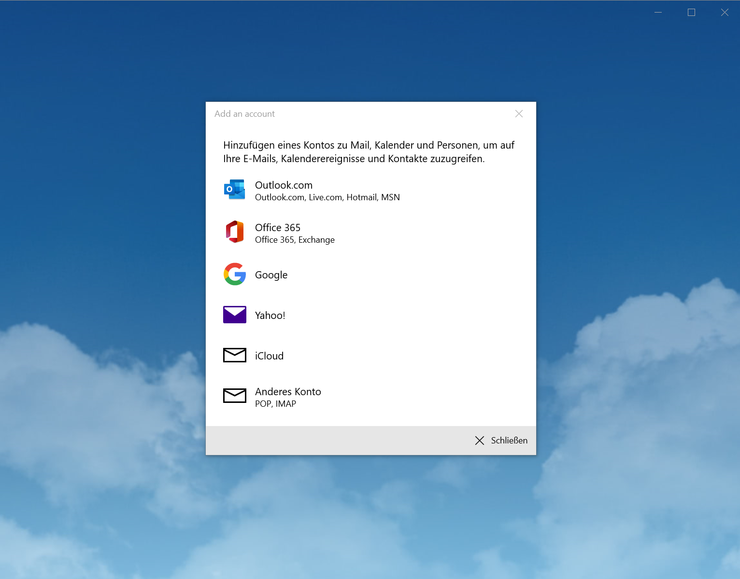Pick the Yahoo! account label
Viewport: 740px width, 579px height.
[270, 315]
